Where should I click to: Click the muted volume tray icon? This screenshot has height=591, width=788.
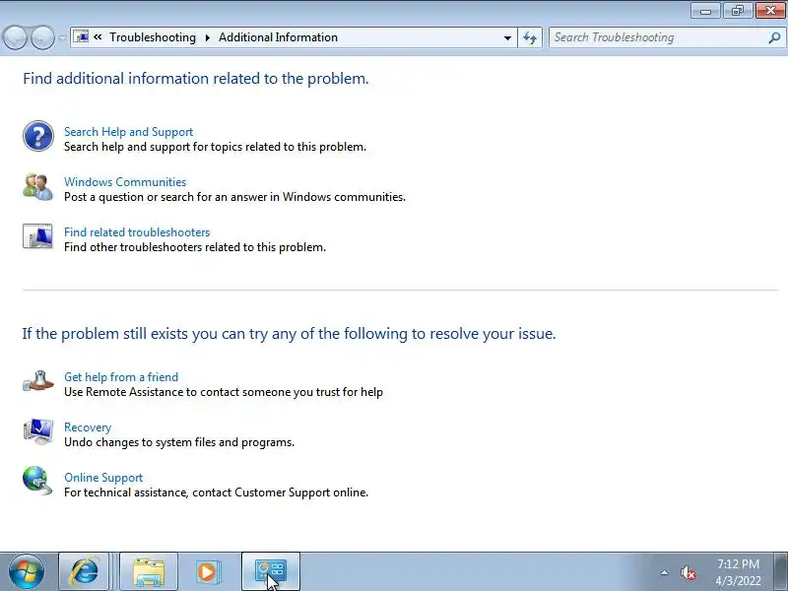(688, 573)
